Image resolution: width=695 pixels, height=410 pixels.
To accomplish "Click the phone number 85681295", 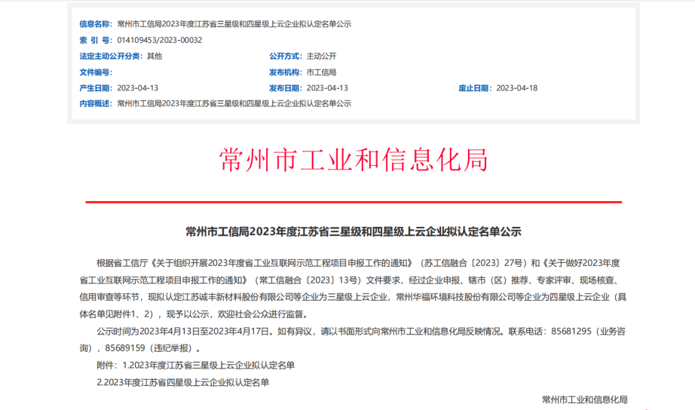I will point(571,332).
